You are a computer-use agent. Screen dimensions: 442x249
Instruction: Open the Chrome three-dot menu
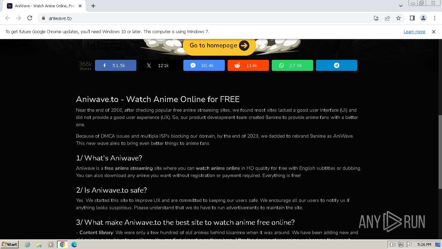click(434, 18)
